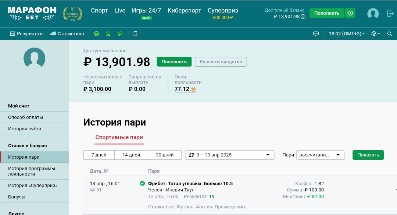This screenshot has height=215, width=397.
Task: Open the mobile app phone icon
Action: click(x=135, y=34)
